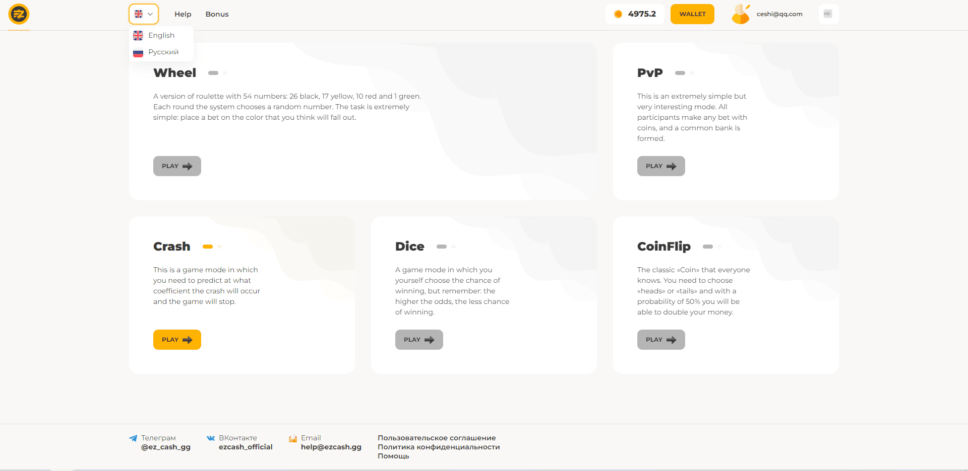
Task: Click the EZ Cash logo icon
Action: point(19,14)
